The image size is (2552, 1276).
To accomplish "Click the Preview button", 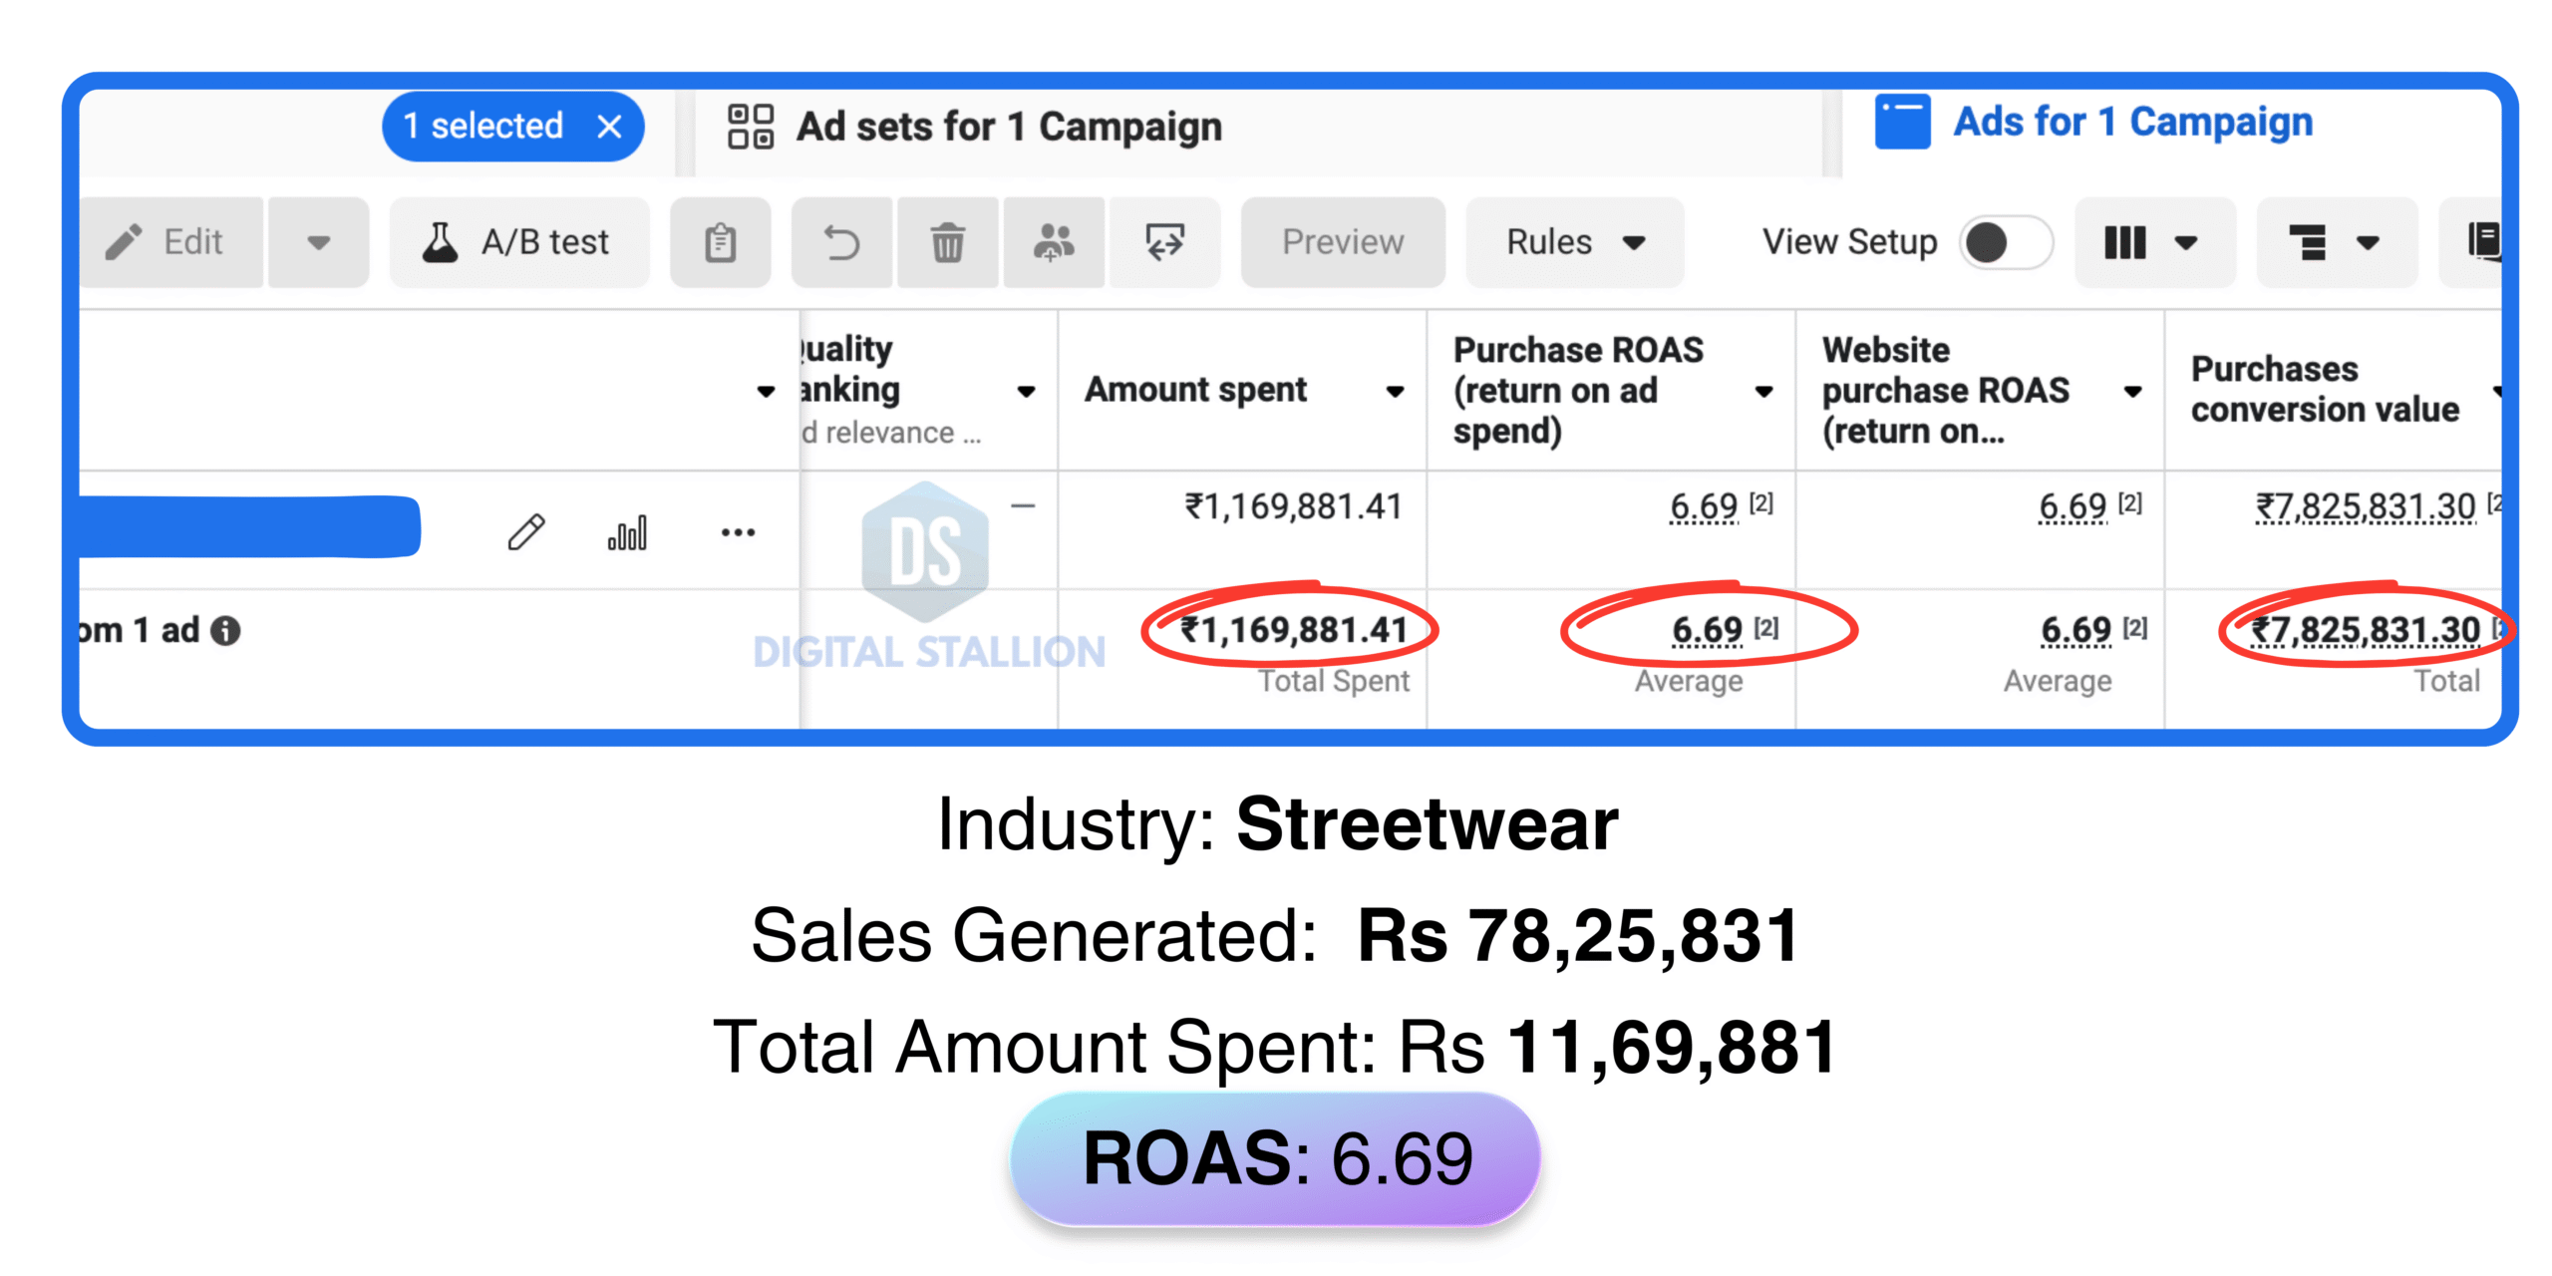I will tap(1342, 242).
